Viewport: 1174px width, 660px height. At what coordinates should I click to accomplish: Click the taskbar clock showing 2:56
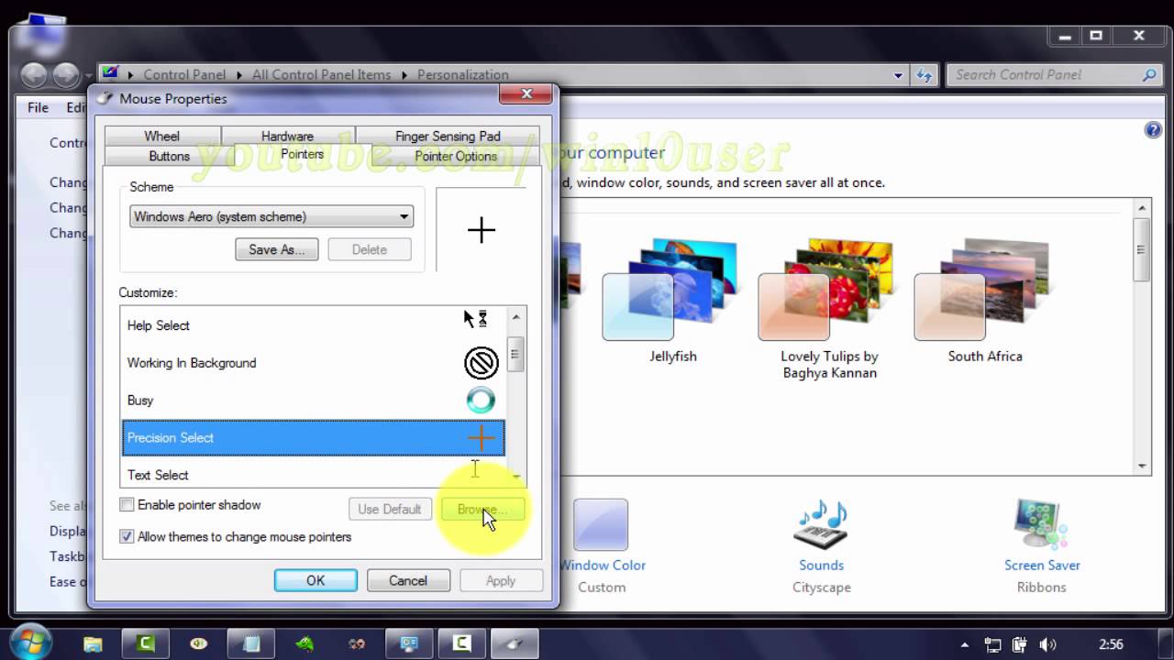[x=1110, y=644]
